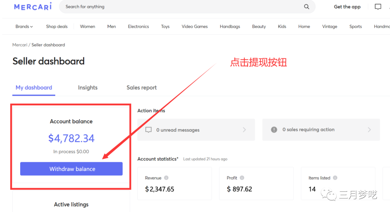Screen dimensions: 390x212
Task: Click the search magnifier icon
Action: tap(307, 7)
